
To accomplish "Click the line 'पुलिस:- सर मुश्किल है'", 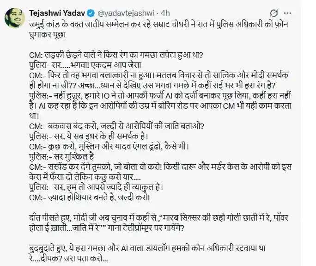I will click(x=61, y=157).
